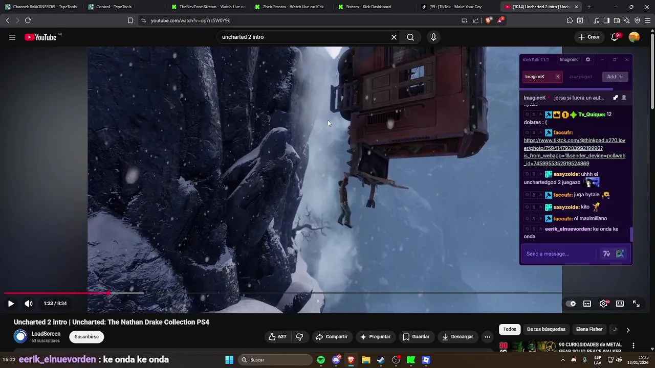This screenshot has width=655, height=368.
Task: Open the browser extensions puzzle icon
Action: pyautogui.click(x=570, y=20)
